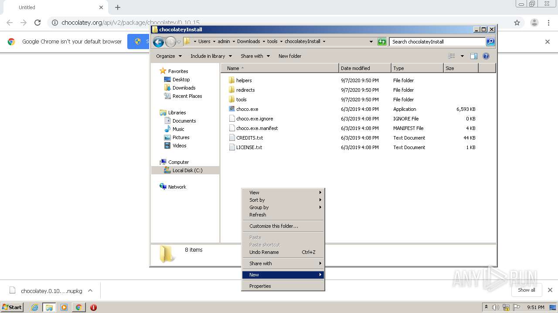Open the address bar history dropdown arrow
The image size is (558, 313).
pyautogui.click(x=371, y=42)
